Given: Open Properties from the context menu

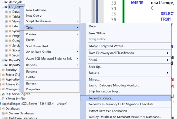Looking at the screenshot, I should (33, 89).
